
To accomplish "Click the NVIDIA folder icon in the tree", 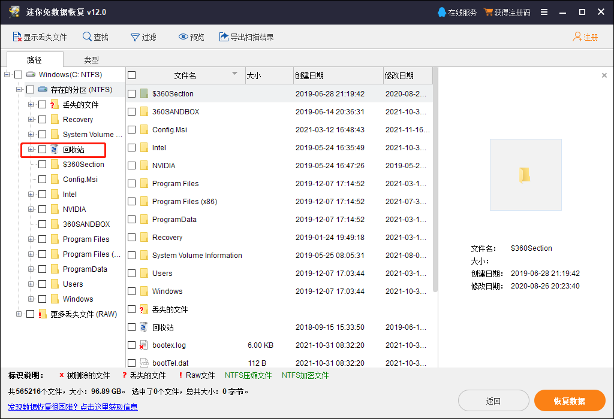I will (x=55, y=209).
